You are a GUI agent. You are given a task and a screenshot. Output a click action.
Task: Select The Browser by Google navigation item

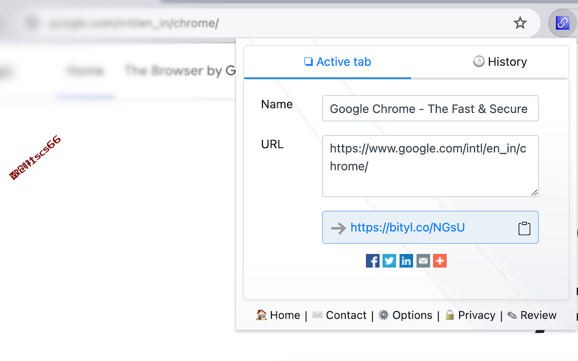click(180, 71)
